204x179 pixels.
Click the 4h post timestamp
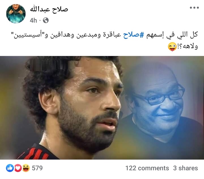click(33, 20)
